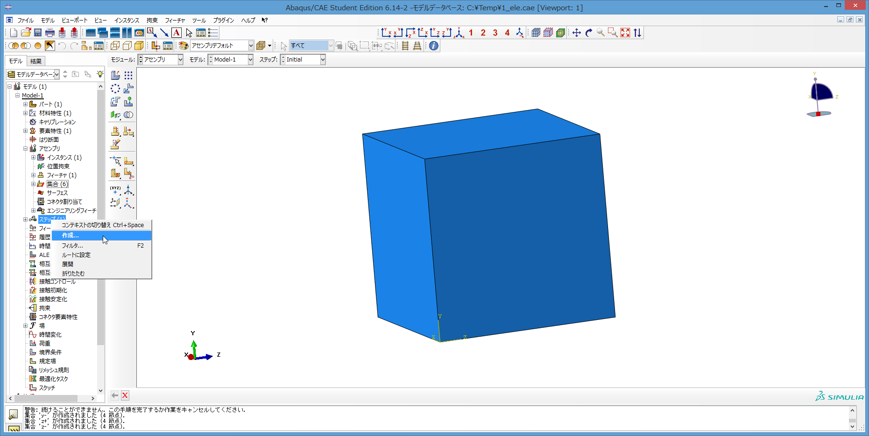
Task: Toggle the shaded render style
Action: pos(139,46)
